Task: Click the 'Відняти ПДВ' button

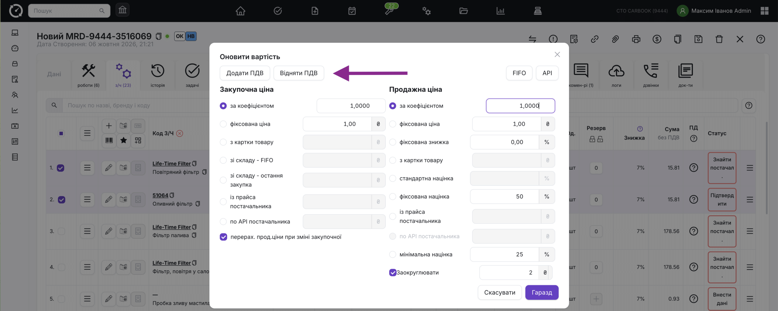Action: click(x=299, y=73)
